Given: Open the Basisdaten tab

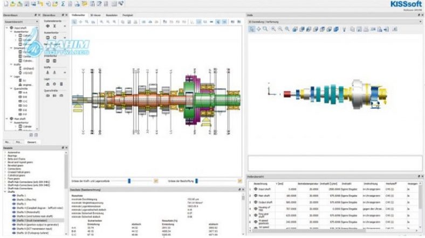Looking at the screenshot, I should 112,15.
